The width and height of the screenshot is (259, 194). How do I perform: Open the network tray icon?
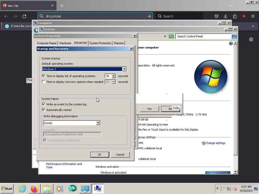click(229, 188)
